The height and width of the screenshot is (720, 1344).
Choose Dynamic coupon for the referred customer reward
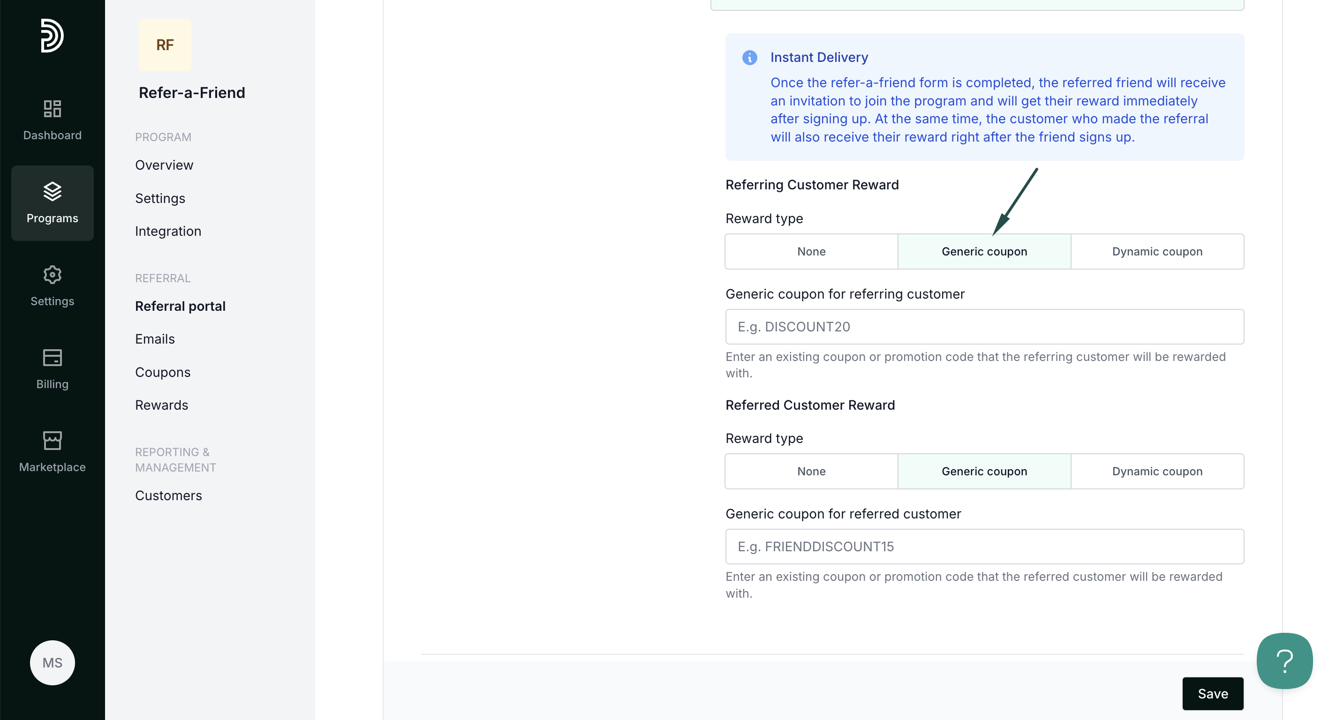click(1157, 471)
